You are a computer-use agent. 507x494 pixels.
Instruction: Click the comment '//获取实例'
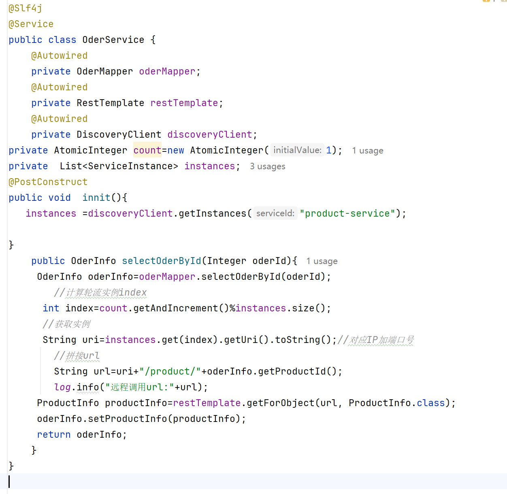[66, 324]
